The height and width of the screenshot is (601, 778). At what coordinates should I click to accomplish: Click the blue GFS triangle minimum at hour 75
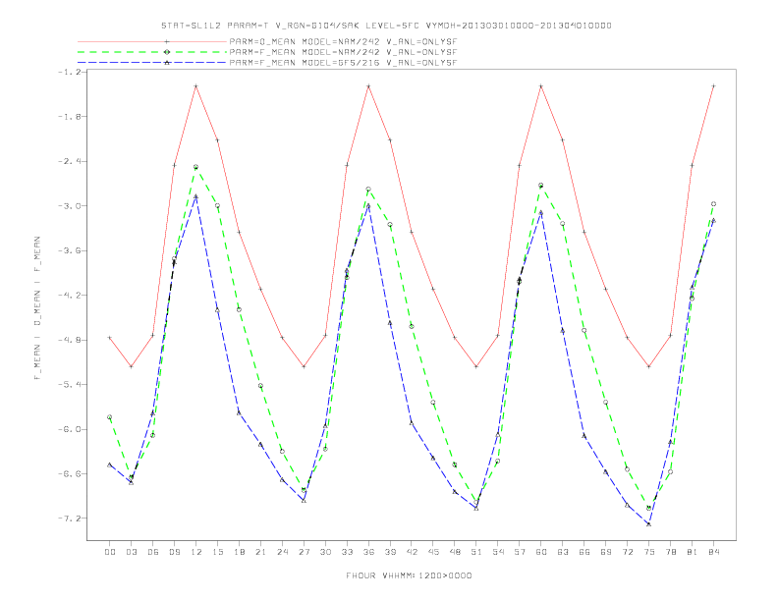click(x=649, y=524)
